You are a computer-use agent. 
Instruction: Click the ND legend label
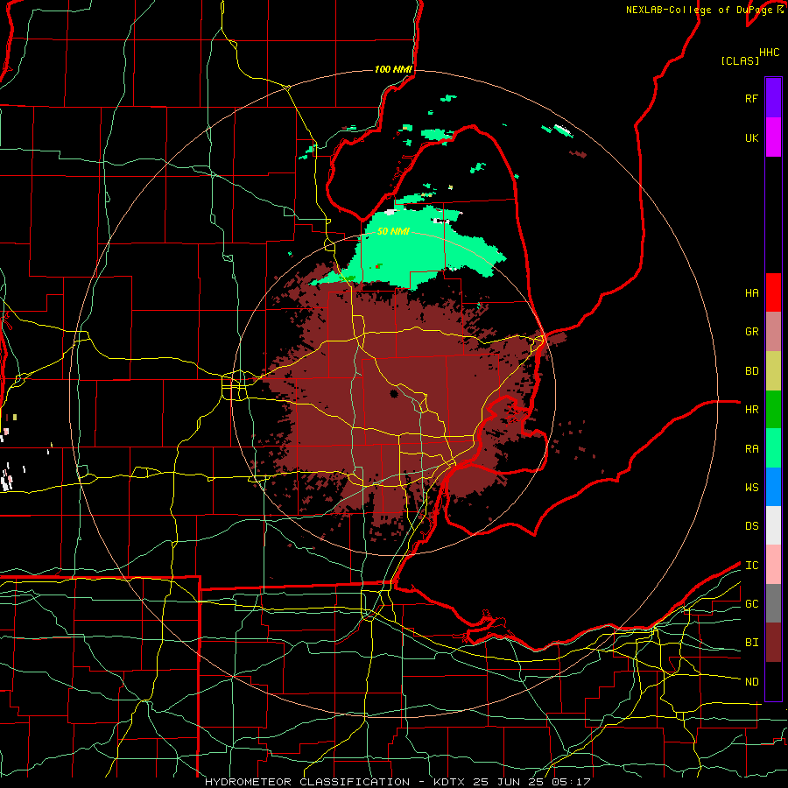click(x=751, y=681)
